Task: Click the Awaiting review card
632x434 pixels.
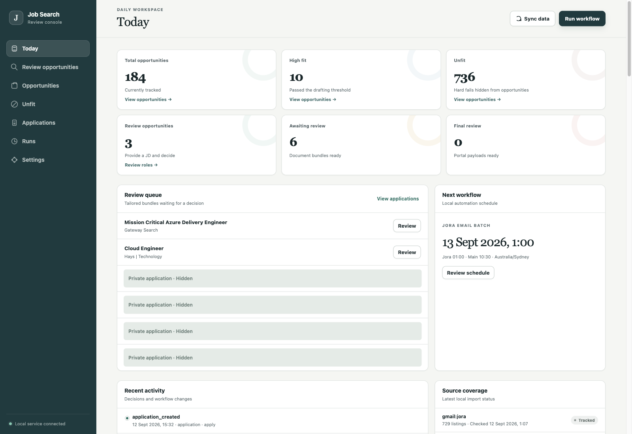Action: pyautogui.click(x=361, y=145)
